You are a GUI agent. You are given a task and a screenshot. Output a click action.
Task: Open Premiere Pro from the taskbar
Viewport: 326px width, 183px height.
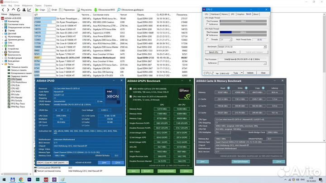29,179
